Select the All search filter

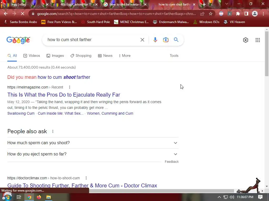[x=12, y=56]
